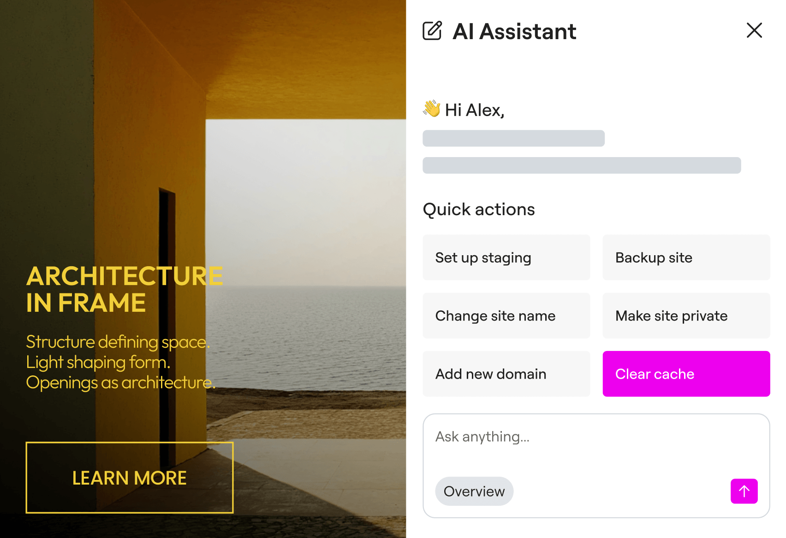Viewport: 786px width, 538px height.
Task: Click the Quick actions heading
Action: [479, 210]
